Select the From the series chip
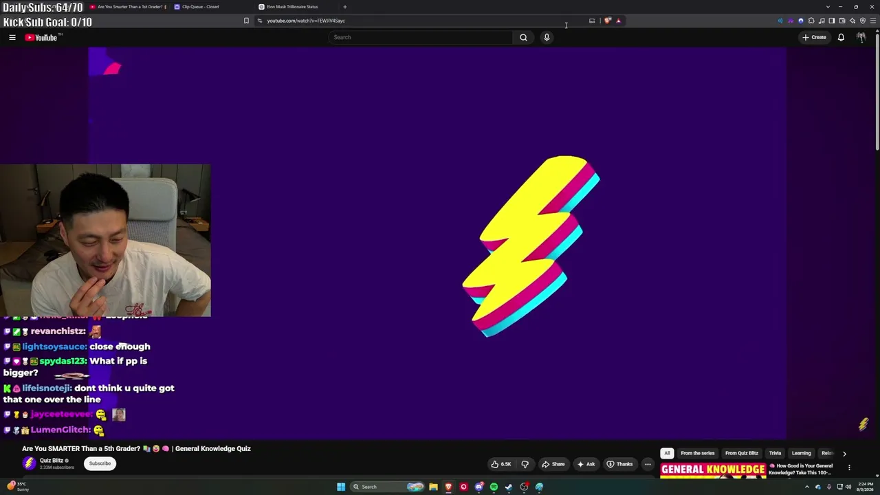Viewport: 880px width, 495px height. coord(697,453)
